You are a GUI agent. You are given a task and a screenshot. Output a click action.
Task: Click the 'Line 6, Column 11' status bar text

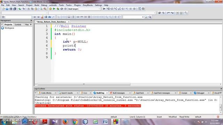pos(137,117)
